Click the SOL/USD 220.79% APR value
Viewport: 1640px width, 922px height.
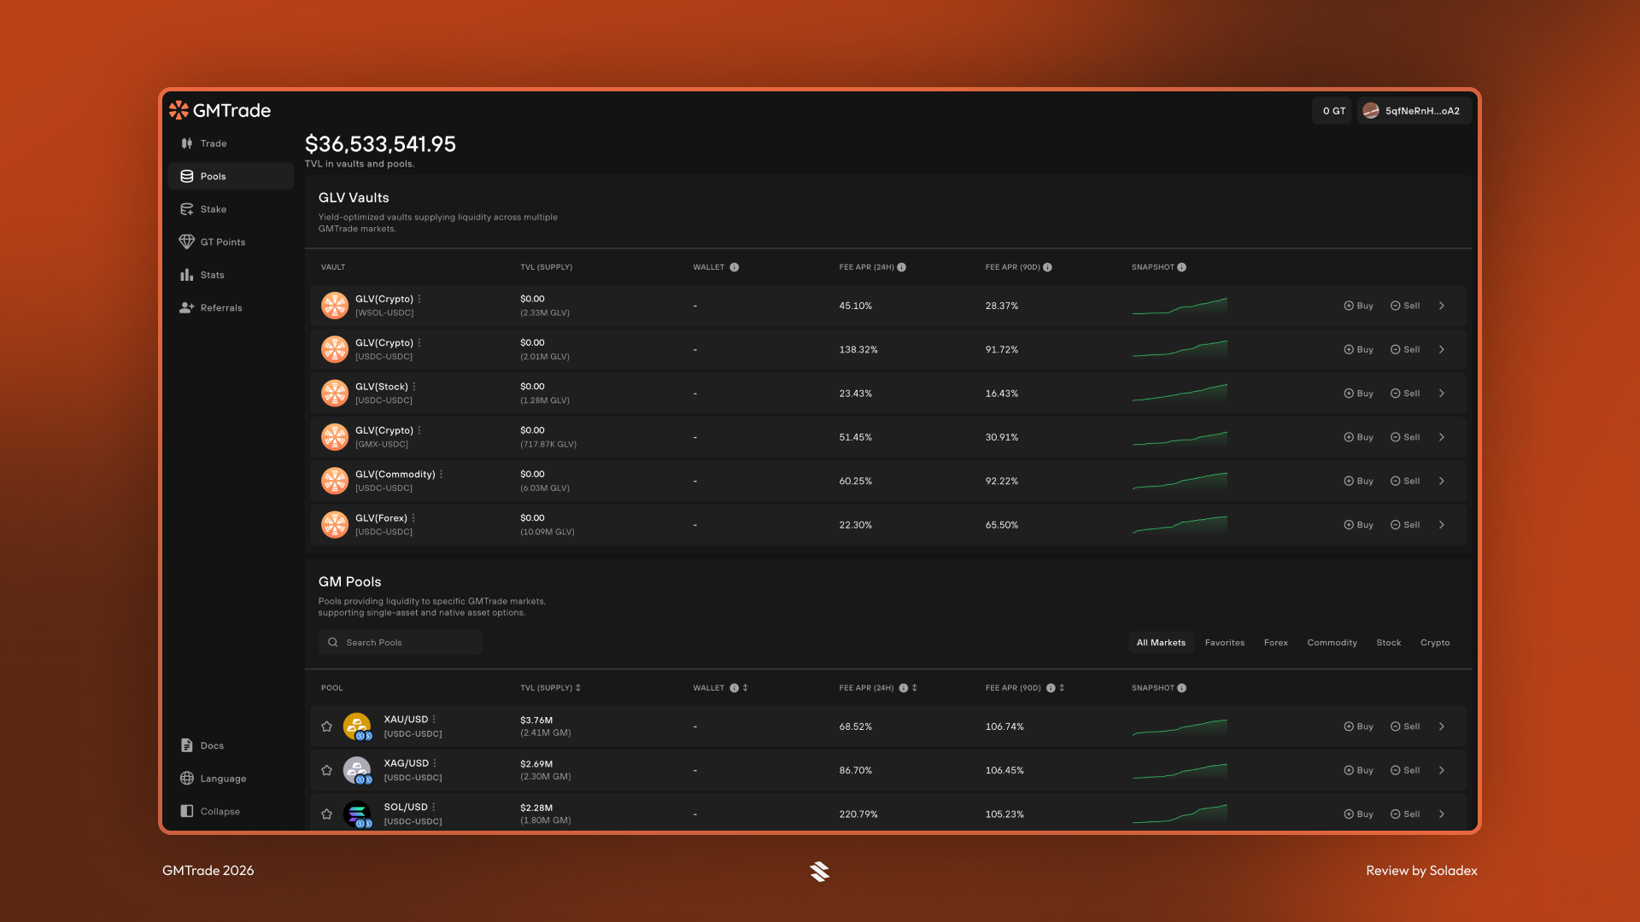click(858, 814)
